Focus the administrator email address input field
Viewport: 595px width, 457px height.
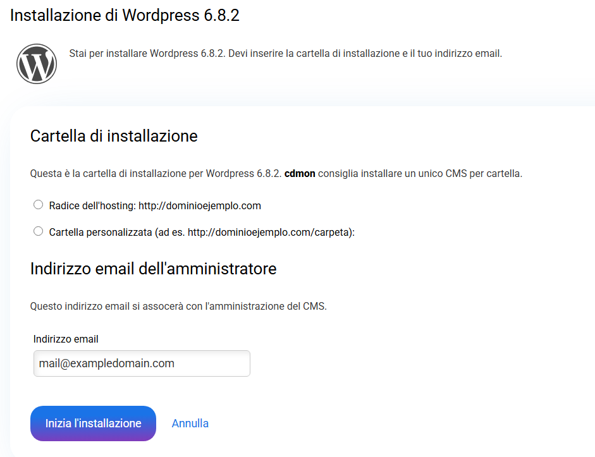142,363
